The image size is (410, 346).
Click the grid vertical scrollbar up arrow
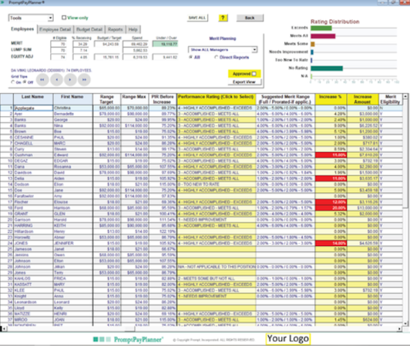coord(405,97)
